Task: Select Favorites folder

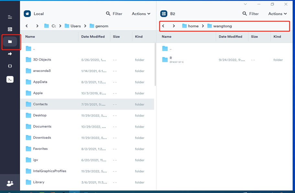Action: pyautogui.click(x=87, y=149)
